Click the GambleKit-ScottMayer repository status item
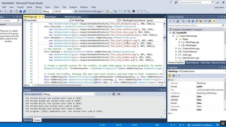Image resolution: width=226 pixels, height=127 pixels. point(200,125)
